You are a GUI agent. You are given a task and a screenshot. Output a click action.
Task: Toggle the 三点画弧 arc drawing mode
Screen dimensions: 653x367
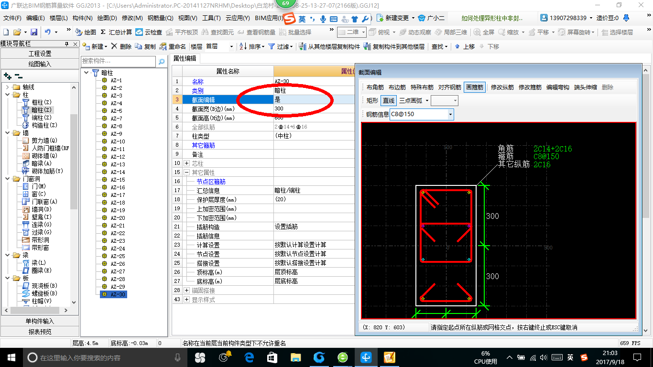click(410, 100)
